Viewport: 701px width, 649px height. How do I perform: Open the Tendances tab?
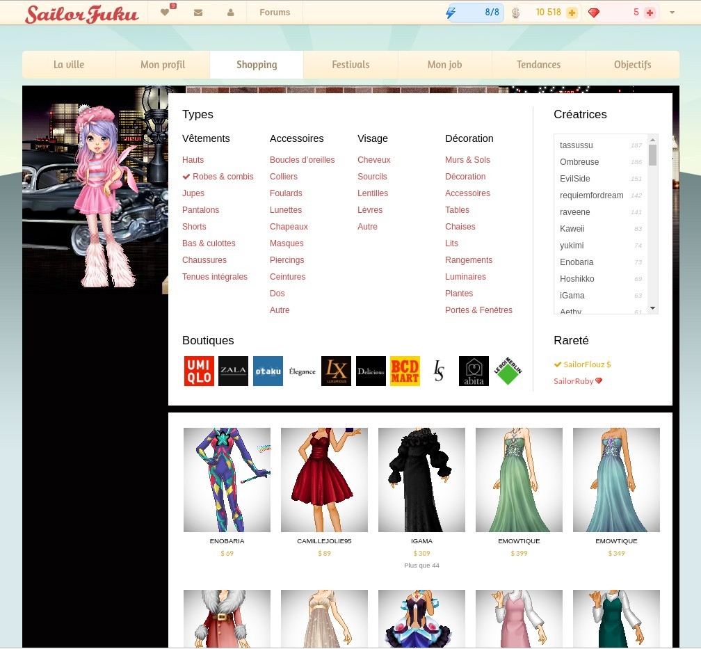538,65
